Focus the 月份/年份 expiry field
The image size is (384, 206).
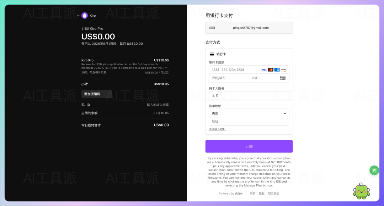click(x=229, y=78)
